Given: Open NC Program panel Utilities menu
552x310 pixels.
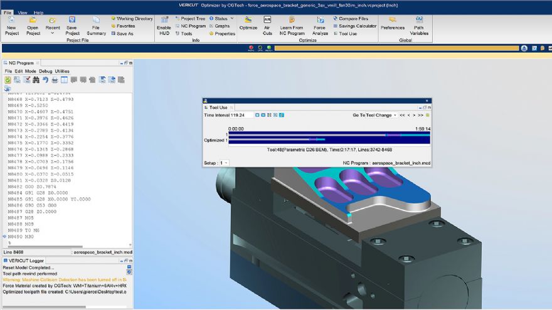Looking at the screenshot, I should click(62, 71).
